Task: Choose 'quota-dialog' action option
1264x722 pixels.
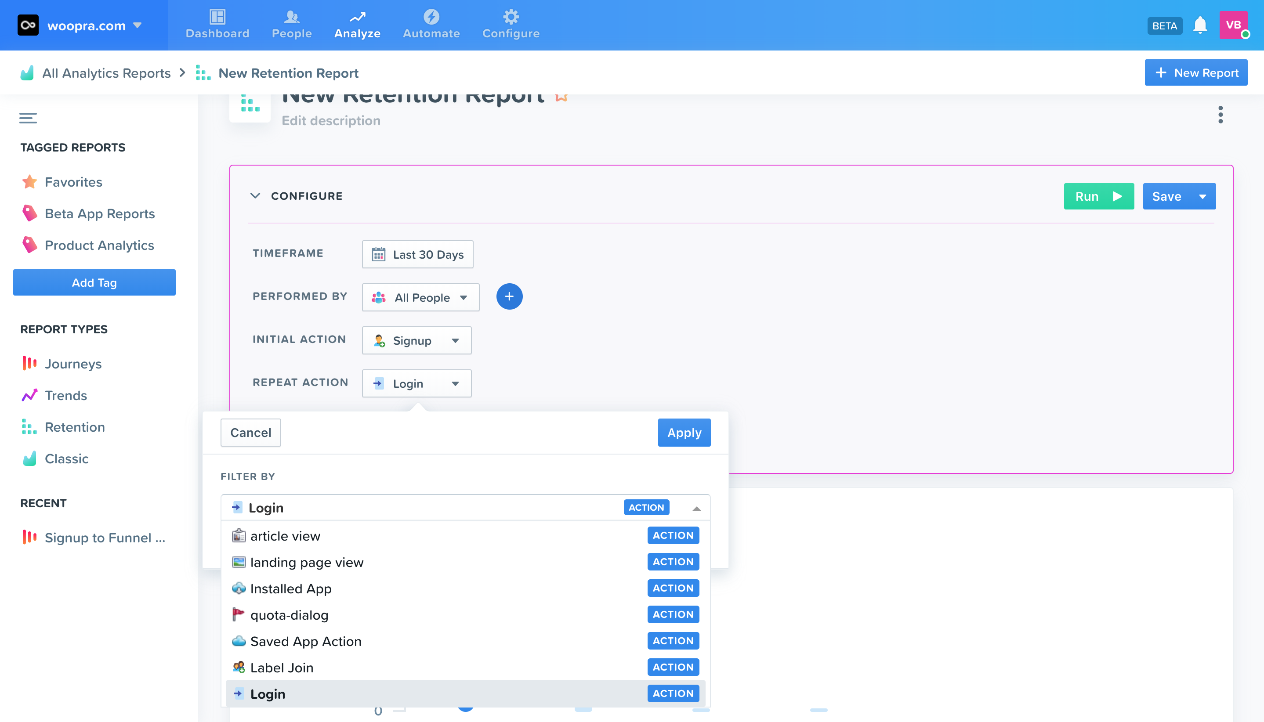Action: [289, 615]
